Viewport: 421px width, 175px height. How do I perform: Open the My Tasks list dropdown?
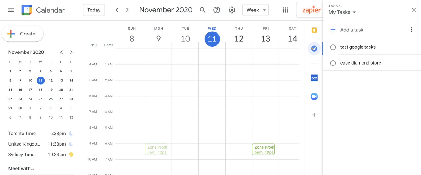point(342,12)
